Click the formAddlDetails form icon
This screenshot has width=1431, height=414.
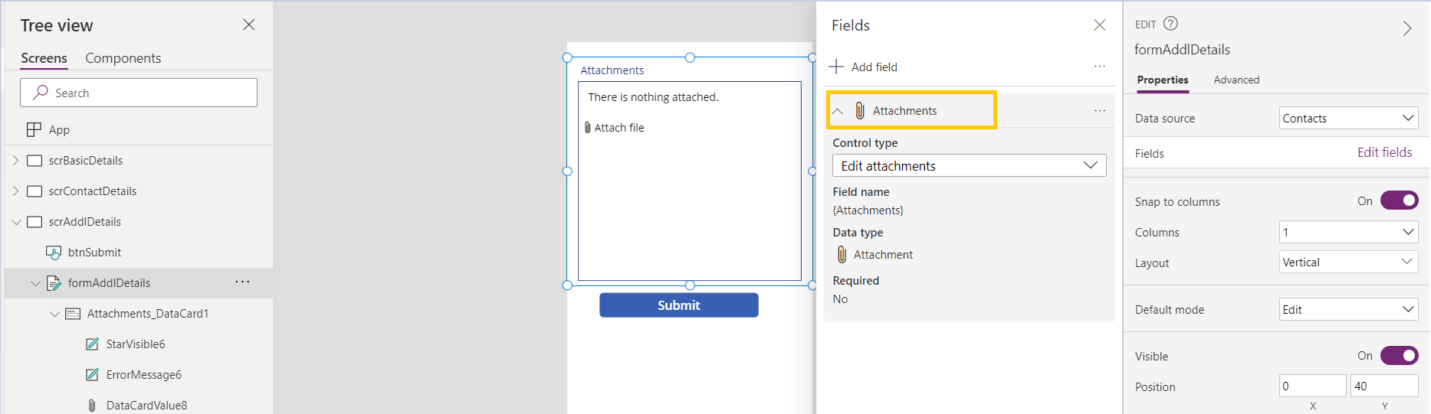tap(54, 283)
